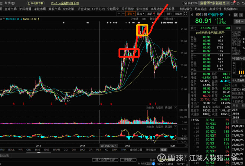Click the zoom-out minus chart icon
Screen dimensions: 245x166
(123, 14)
